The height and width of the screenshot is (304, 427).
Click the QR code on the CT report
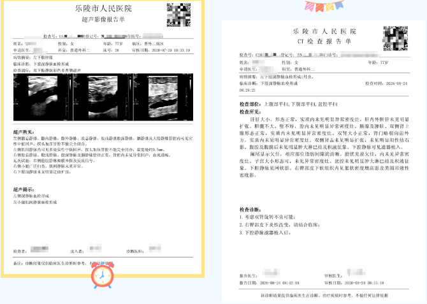point(395,38)
